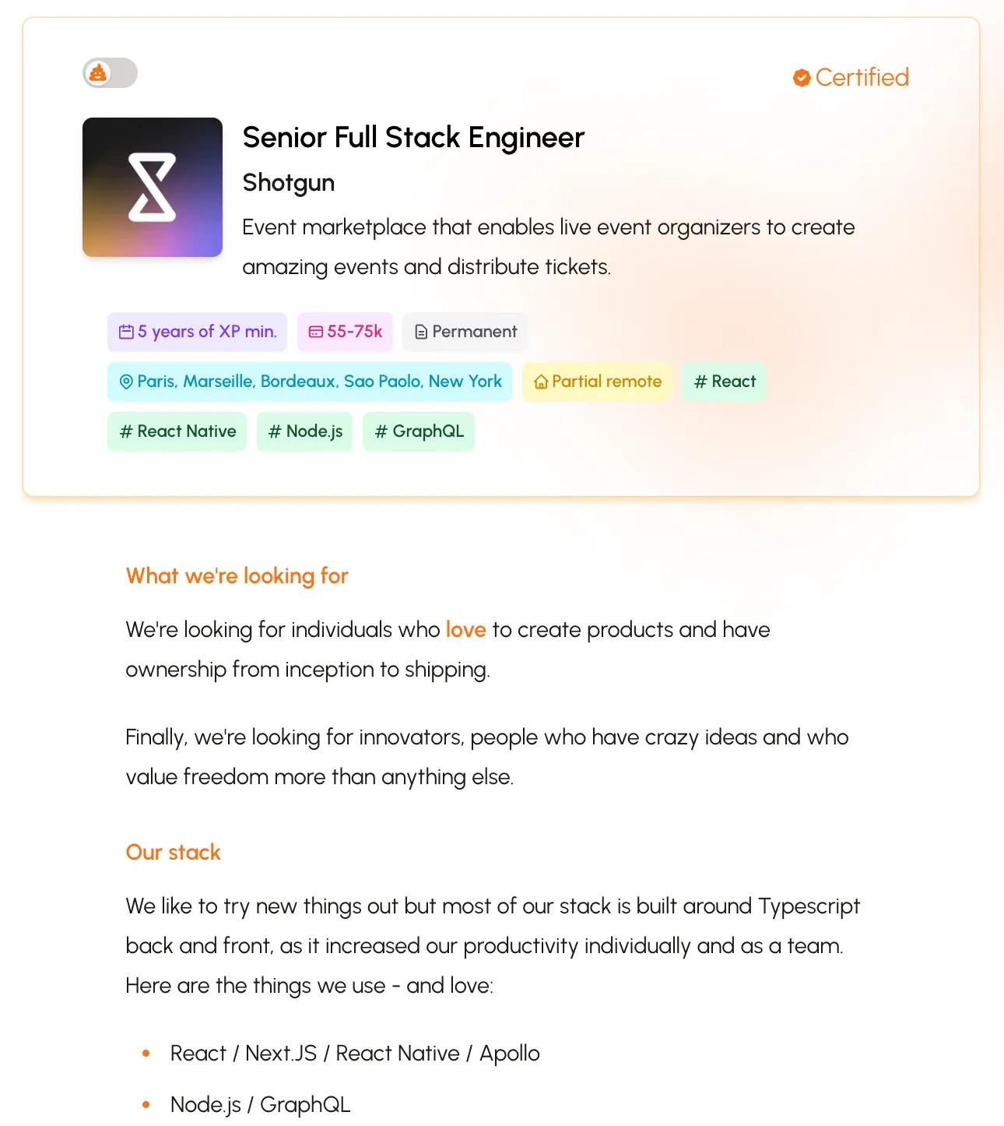Select the Permanent contract tag
Viewport: 1004px width, 1126px height.
[465, 332]
